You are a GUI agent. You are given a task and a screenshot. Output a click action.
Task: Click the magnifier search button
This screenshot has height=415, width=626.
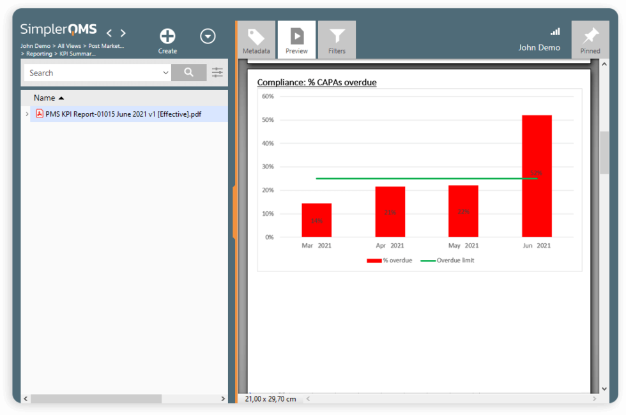pyautogui.click(x=188, y=73)
